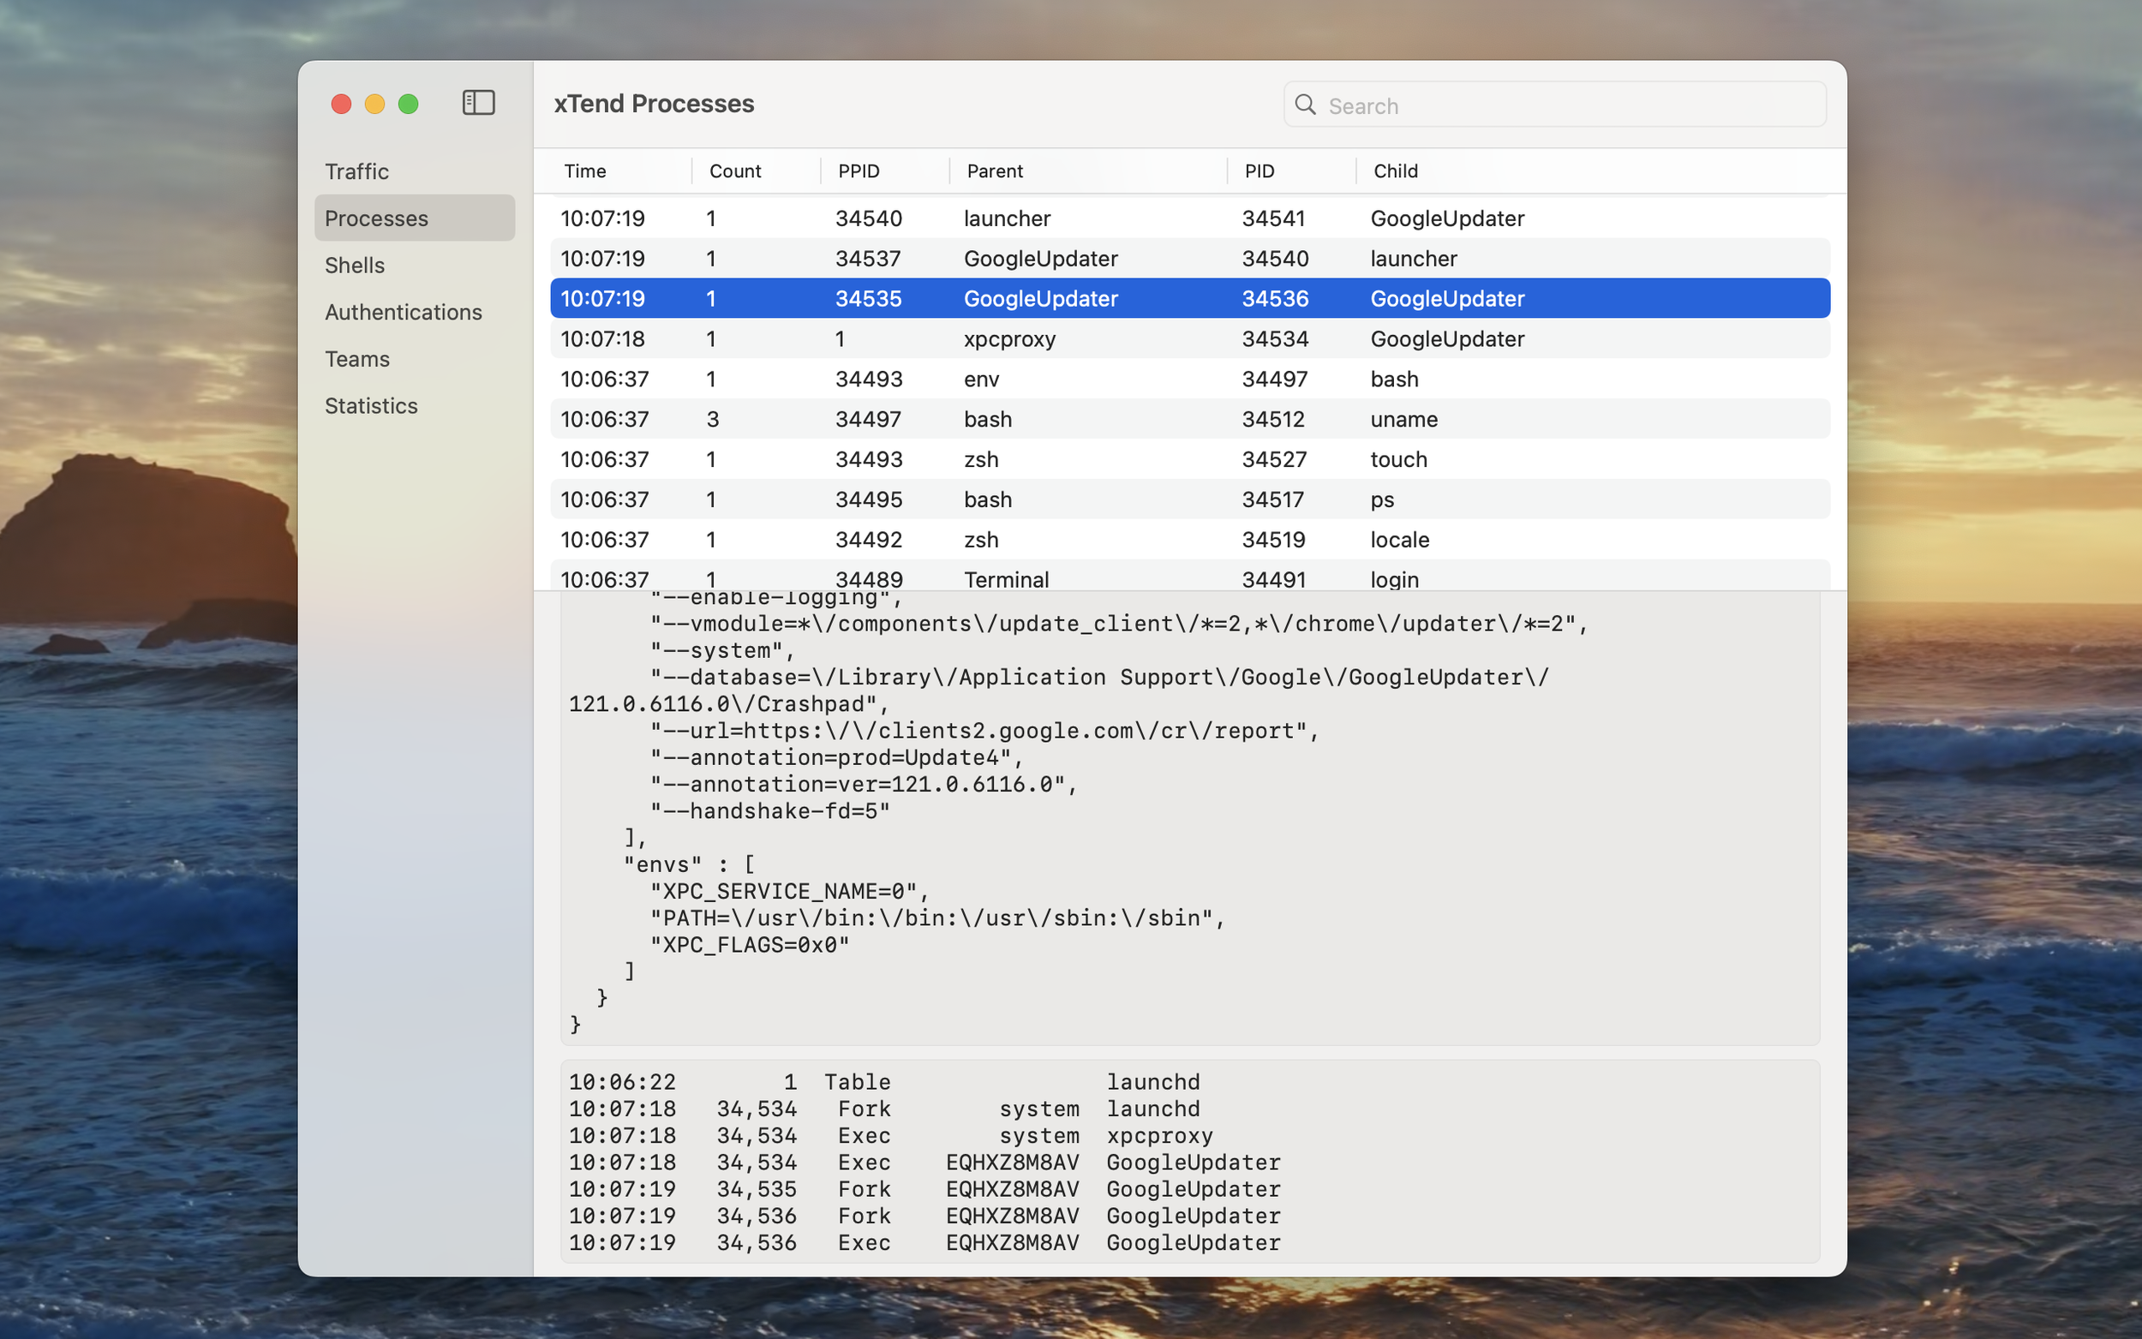Select Shells in the sidebar
This screenshot has width=2142, height=1339.
pos(354,265)
